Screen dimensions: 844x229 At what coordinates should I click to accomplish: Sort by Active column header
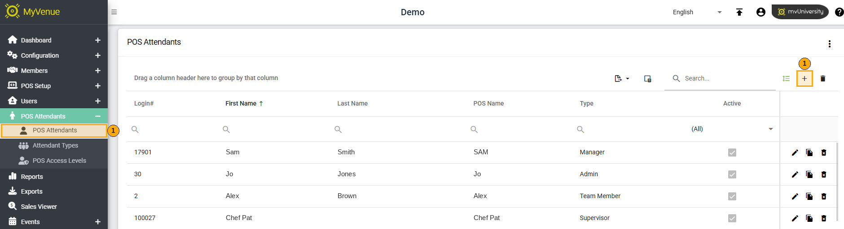tap(732, 103)
